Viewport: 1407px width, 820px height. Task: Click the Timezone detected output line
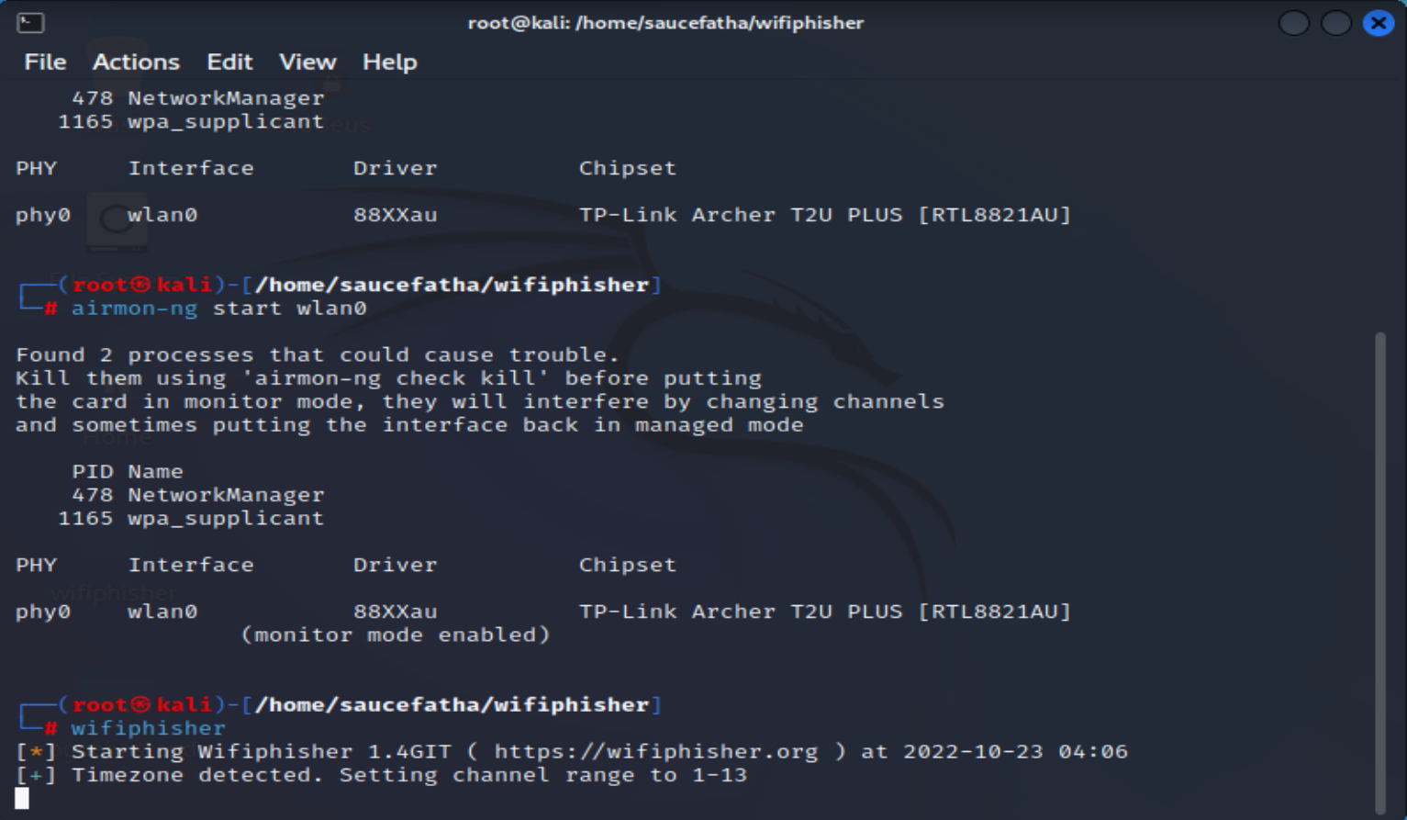381,775
